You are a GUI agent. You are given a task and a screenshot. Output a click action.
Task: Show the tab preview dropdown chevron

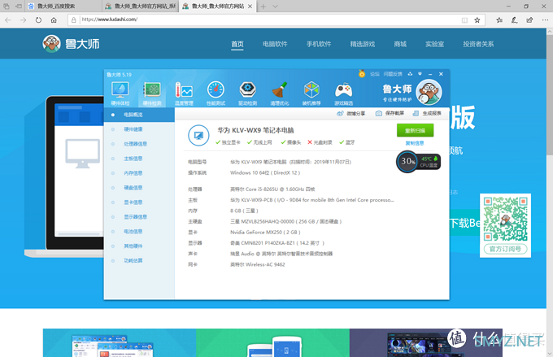point(276,7)
